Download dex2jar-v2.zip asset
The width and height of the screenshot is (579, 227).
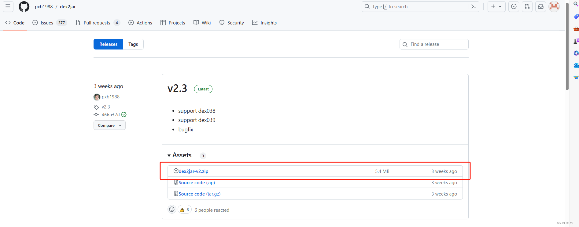[x=194, y=171]
